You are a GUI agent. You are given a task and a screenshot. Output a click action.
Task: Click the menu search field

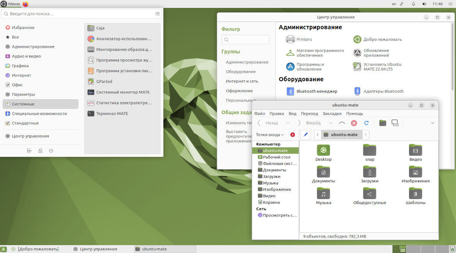[79, 14]
